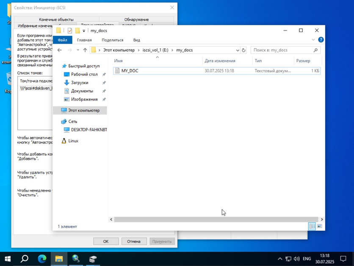Expand the Explorer ribbon chevron

tap(313, 40)
